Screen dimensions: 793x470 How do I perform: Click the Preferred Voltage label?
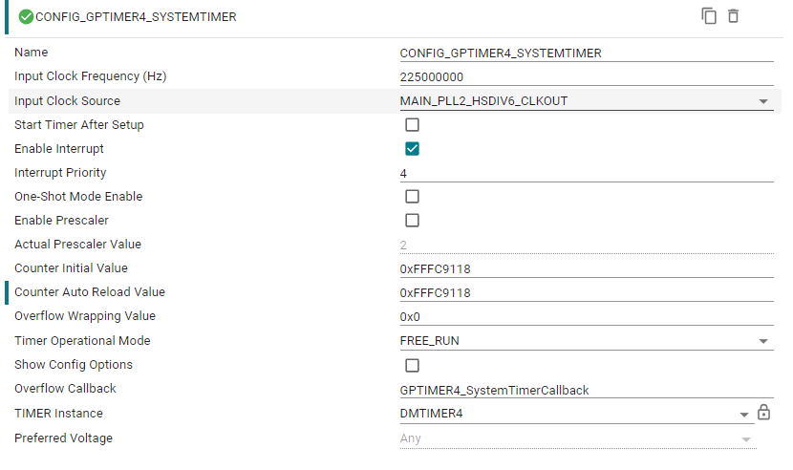[x=63, y=438]
